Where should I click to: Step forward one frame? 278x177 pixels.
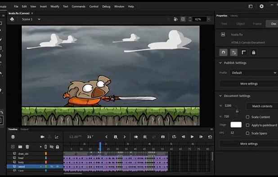pos(201,137)
